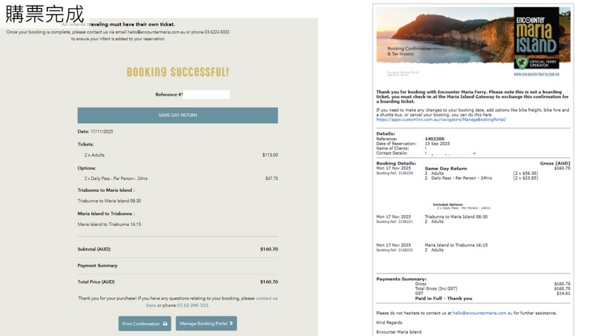Viewport: 598px width, 336px height.
Task: Click the SAME DAY RETURN header bar
Action: coord(178,115)
